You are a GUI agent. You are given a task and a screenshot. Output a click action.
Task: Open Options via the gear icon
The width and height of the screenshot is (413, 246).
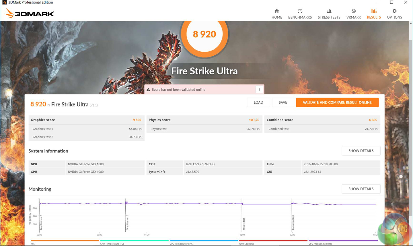(x=394, y=11)
